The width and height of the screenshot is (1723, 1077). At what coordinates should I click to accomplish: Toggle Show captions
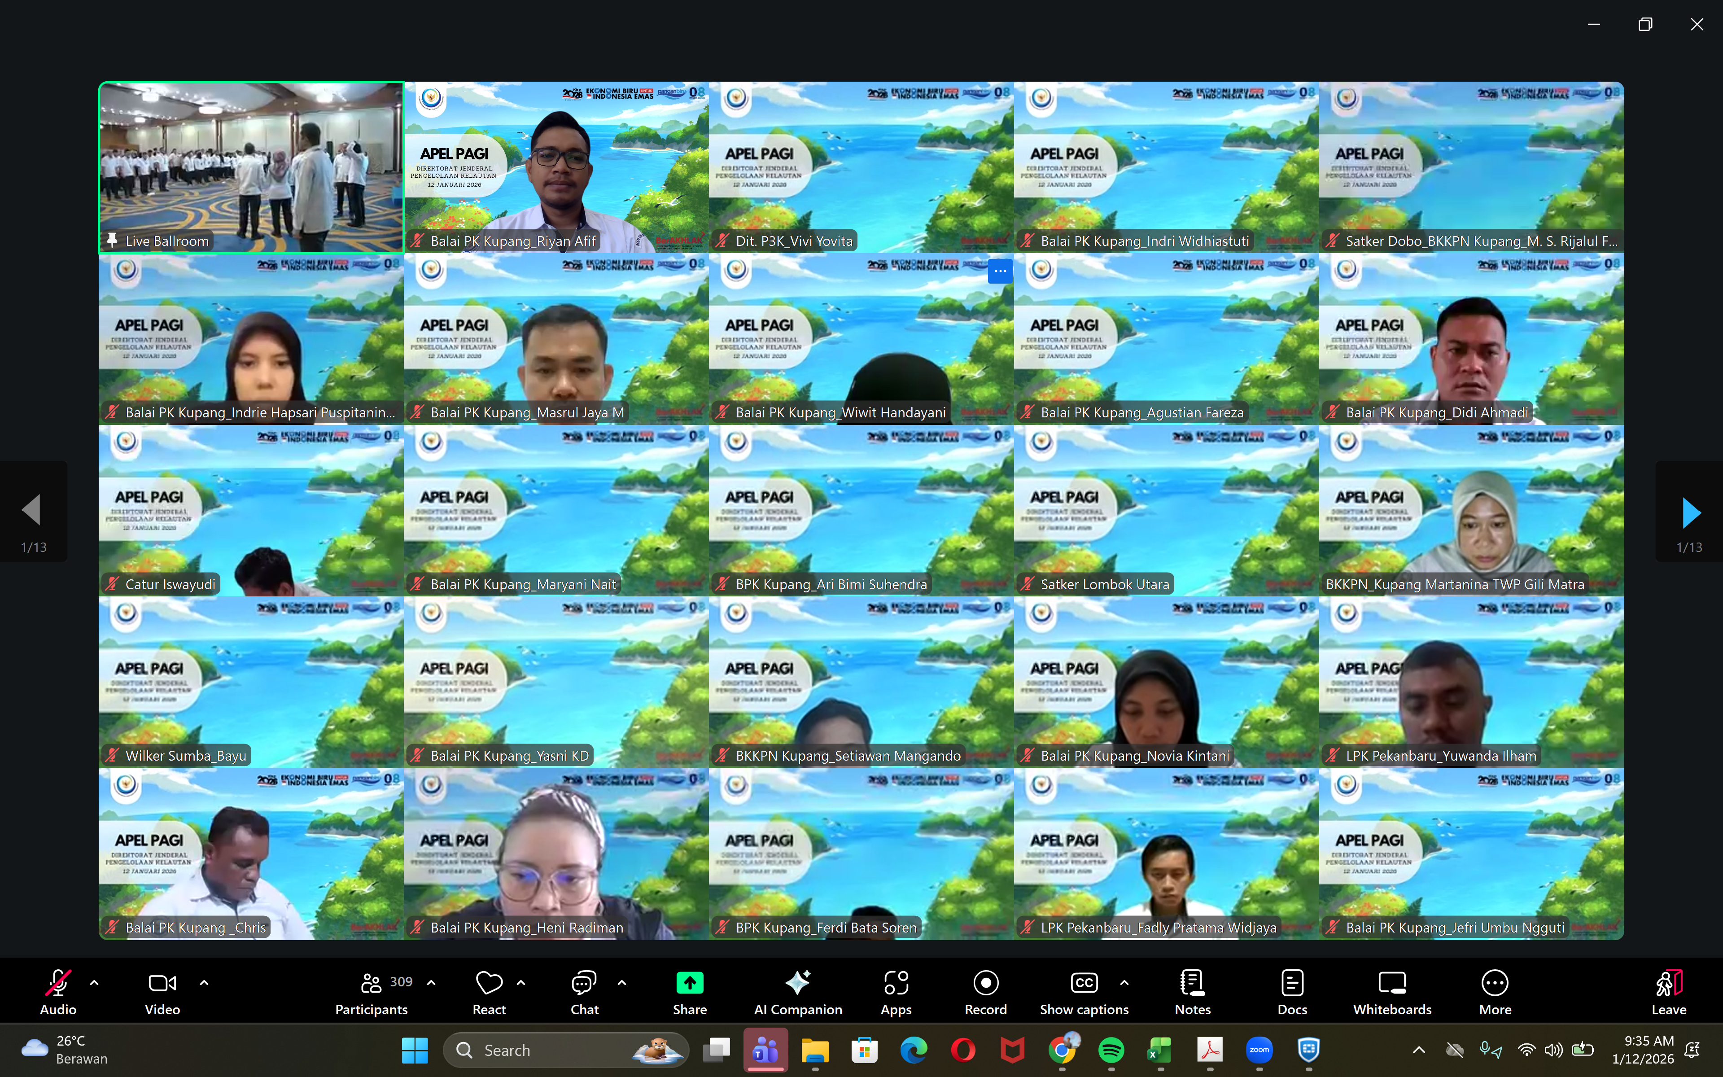(x=1084, y=992)
